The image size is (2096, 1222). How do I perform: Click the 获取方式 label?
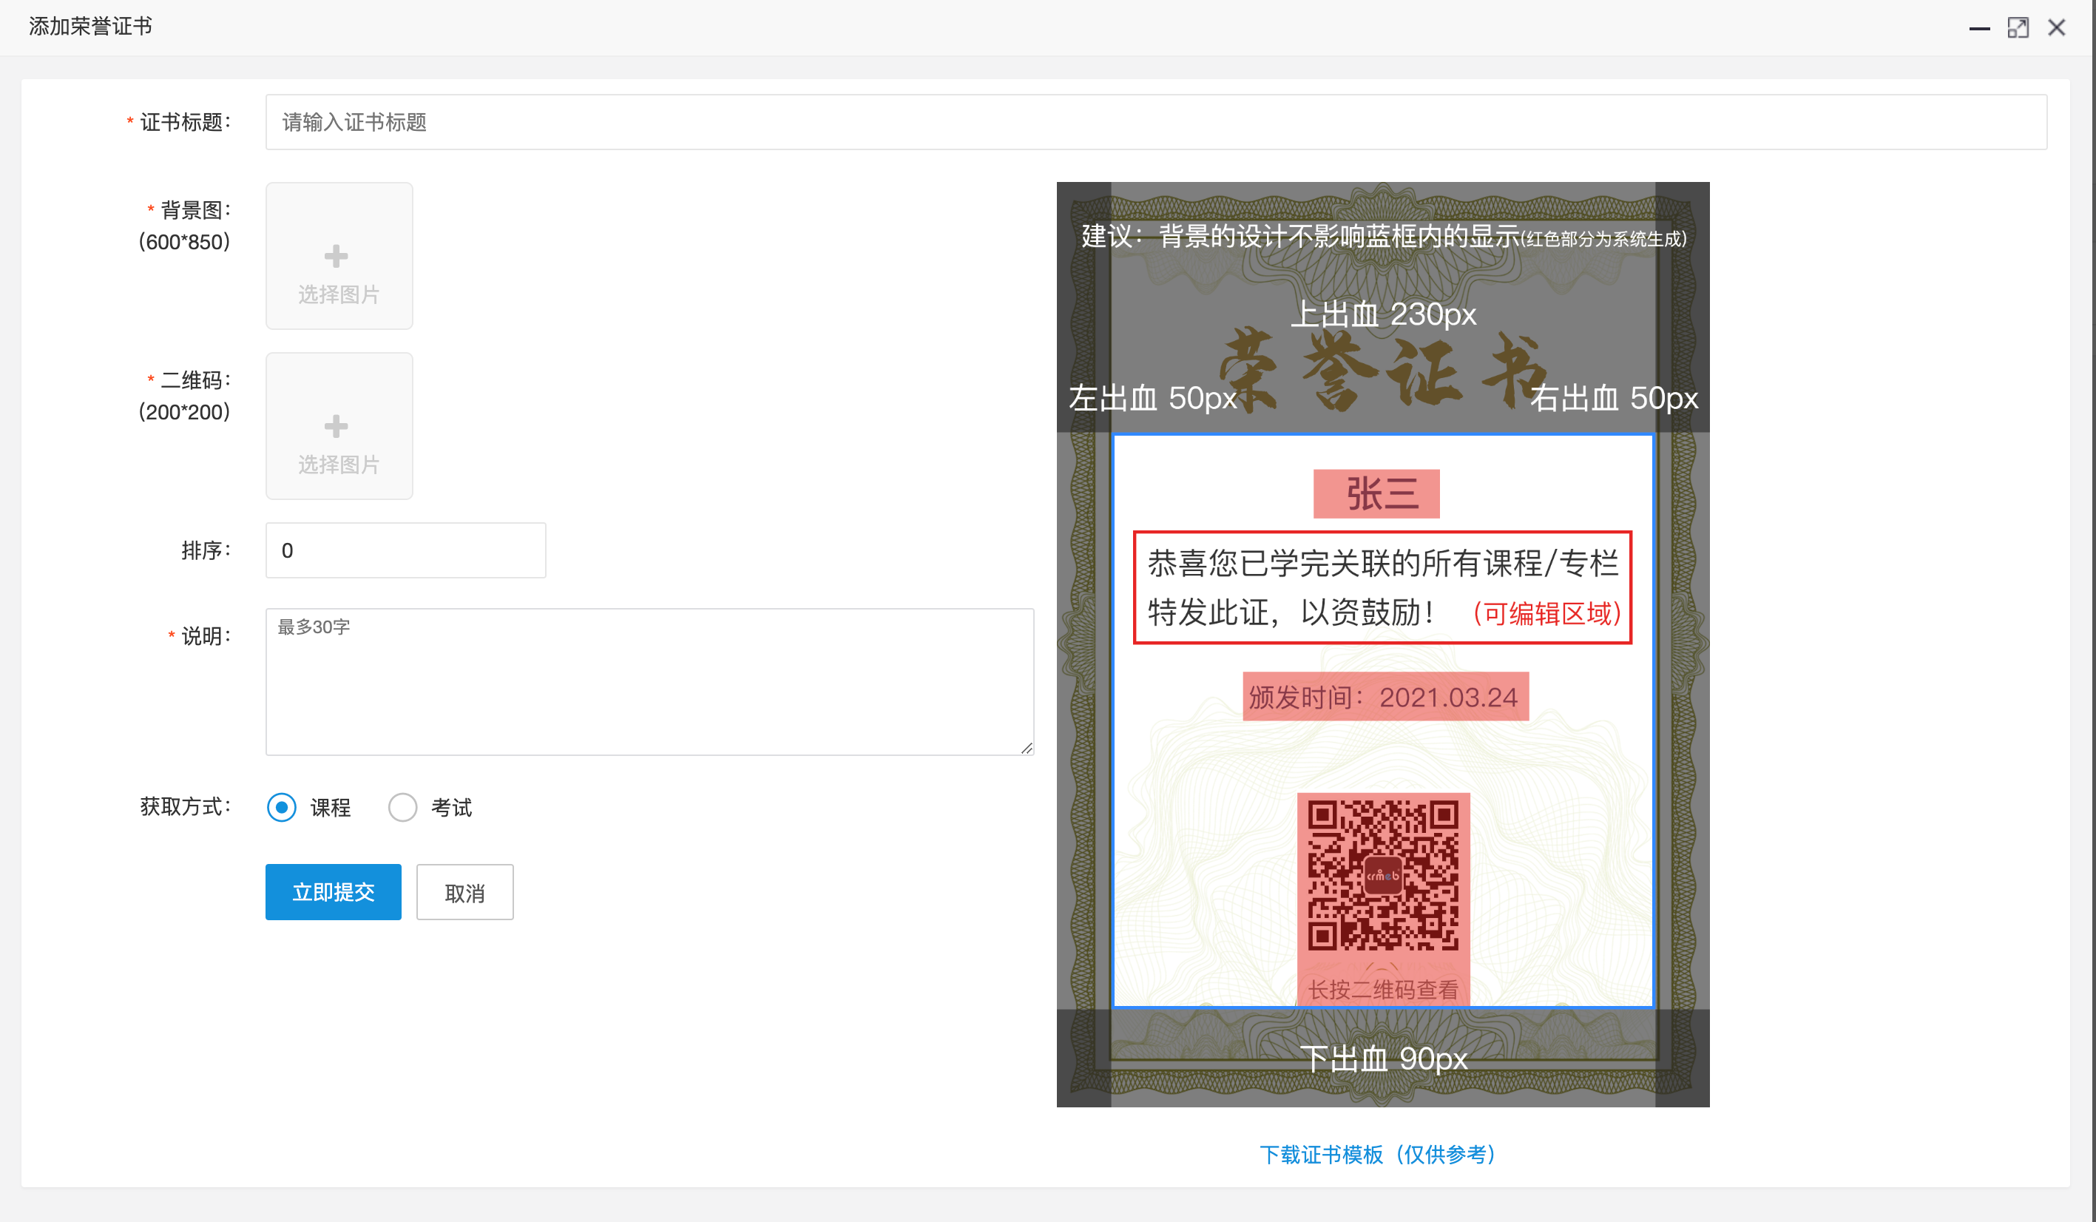click(185, 807)
